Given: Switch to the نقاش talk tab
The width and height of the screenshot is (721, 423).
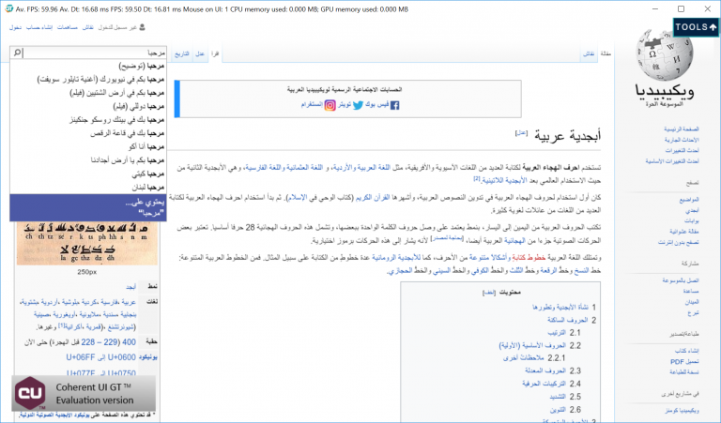Looking at the screenshot, I should [x=590, y=54].
